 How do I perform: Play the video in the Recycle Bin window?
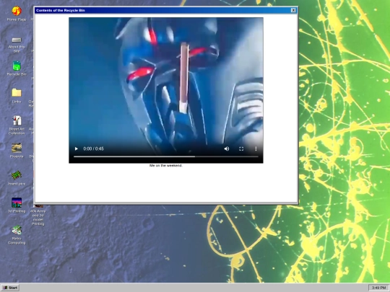point(77,149)
